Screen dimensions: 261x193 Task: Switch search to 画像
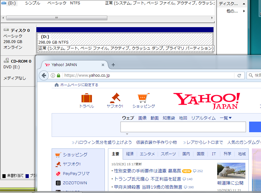(142, 118)
